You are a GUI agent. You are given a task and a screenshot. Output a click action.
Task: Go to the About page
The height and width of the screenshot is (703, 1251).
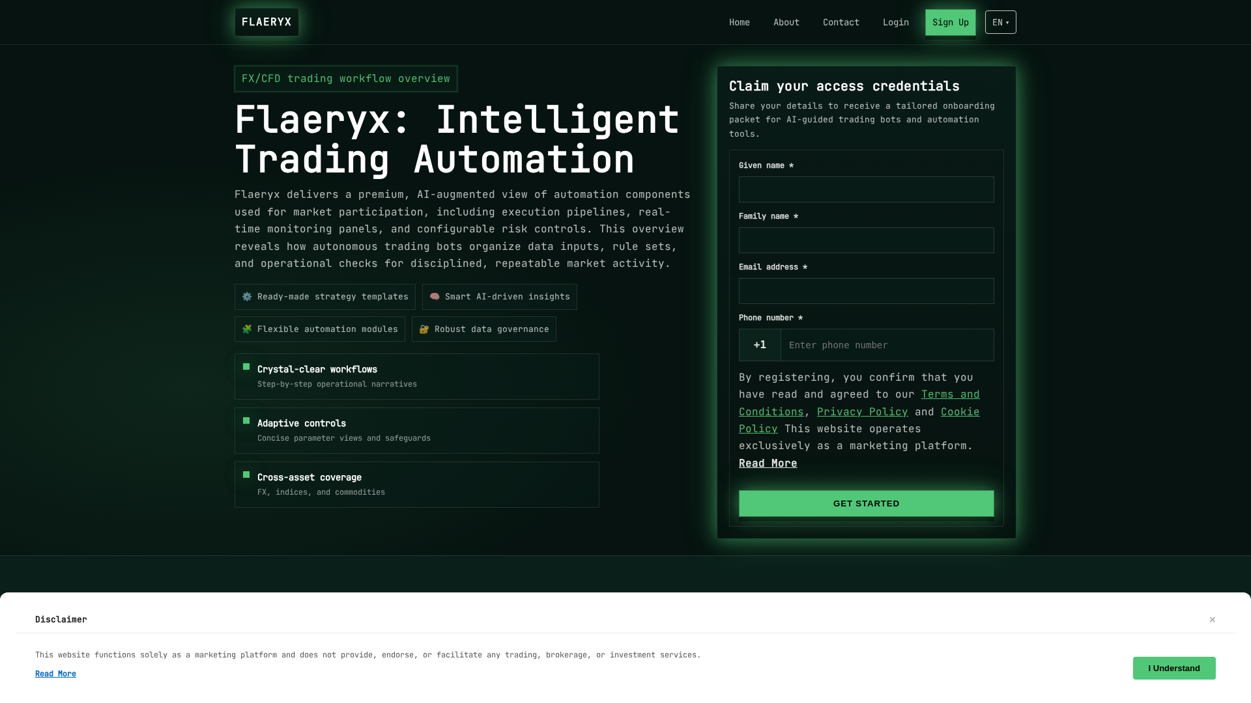[x=786, y=22]
